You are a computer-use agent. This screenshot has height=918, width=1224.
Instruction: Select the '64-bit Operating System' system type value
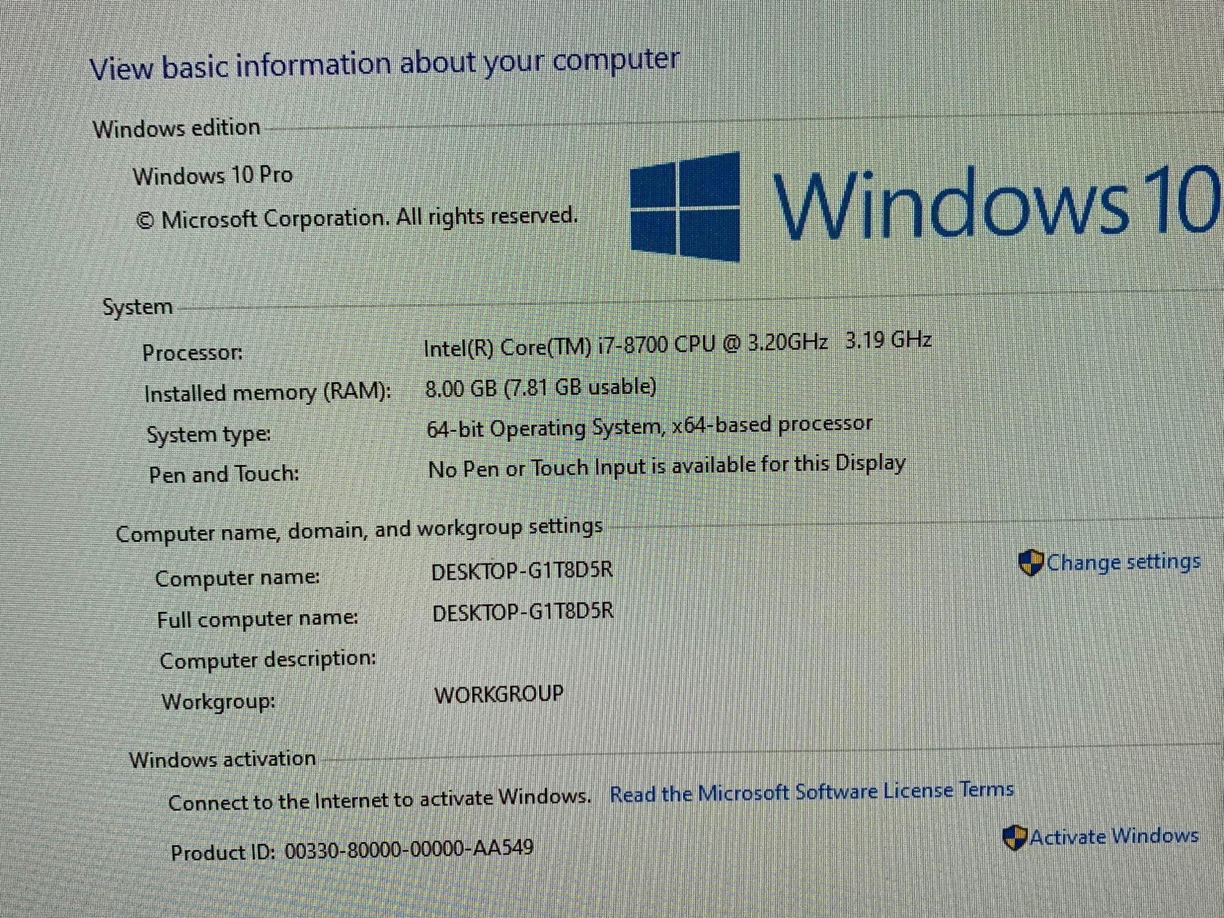coord(649,427)
